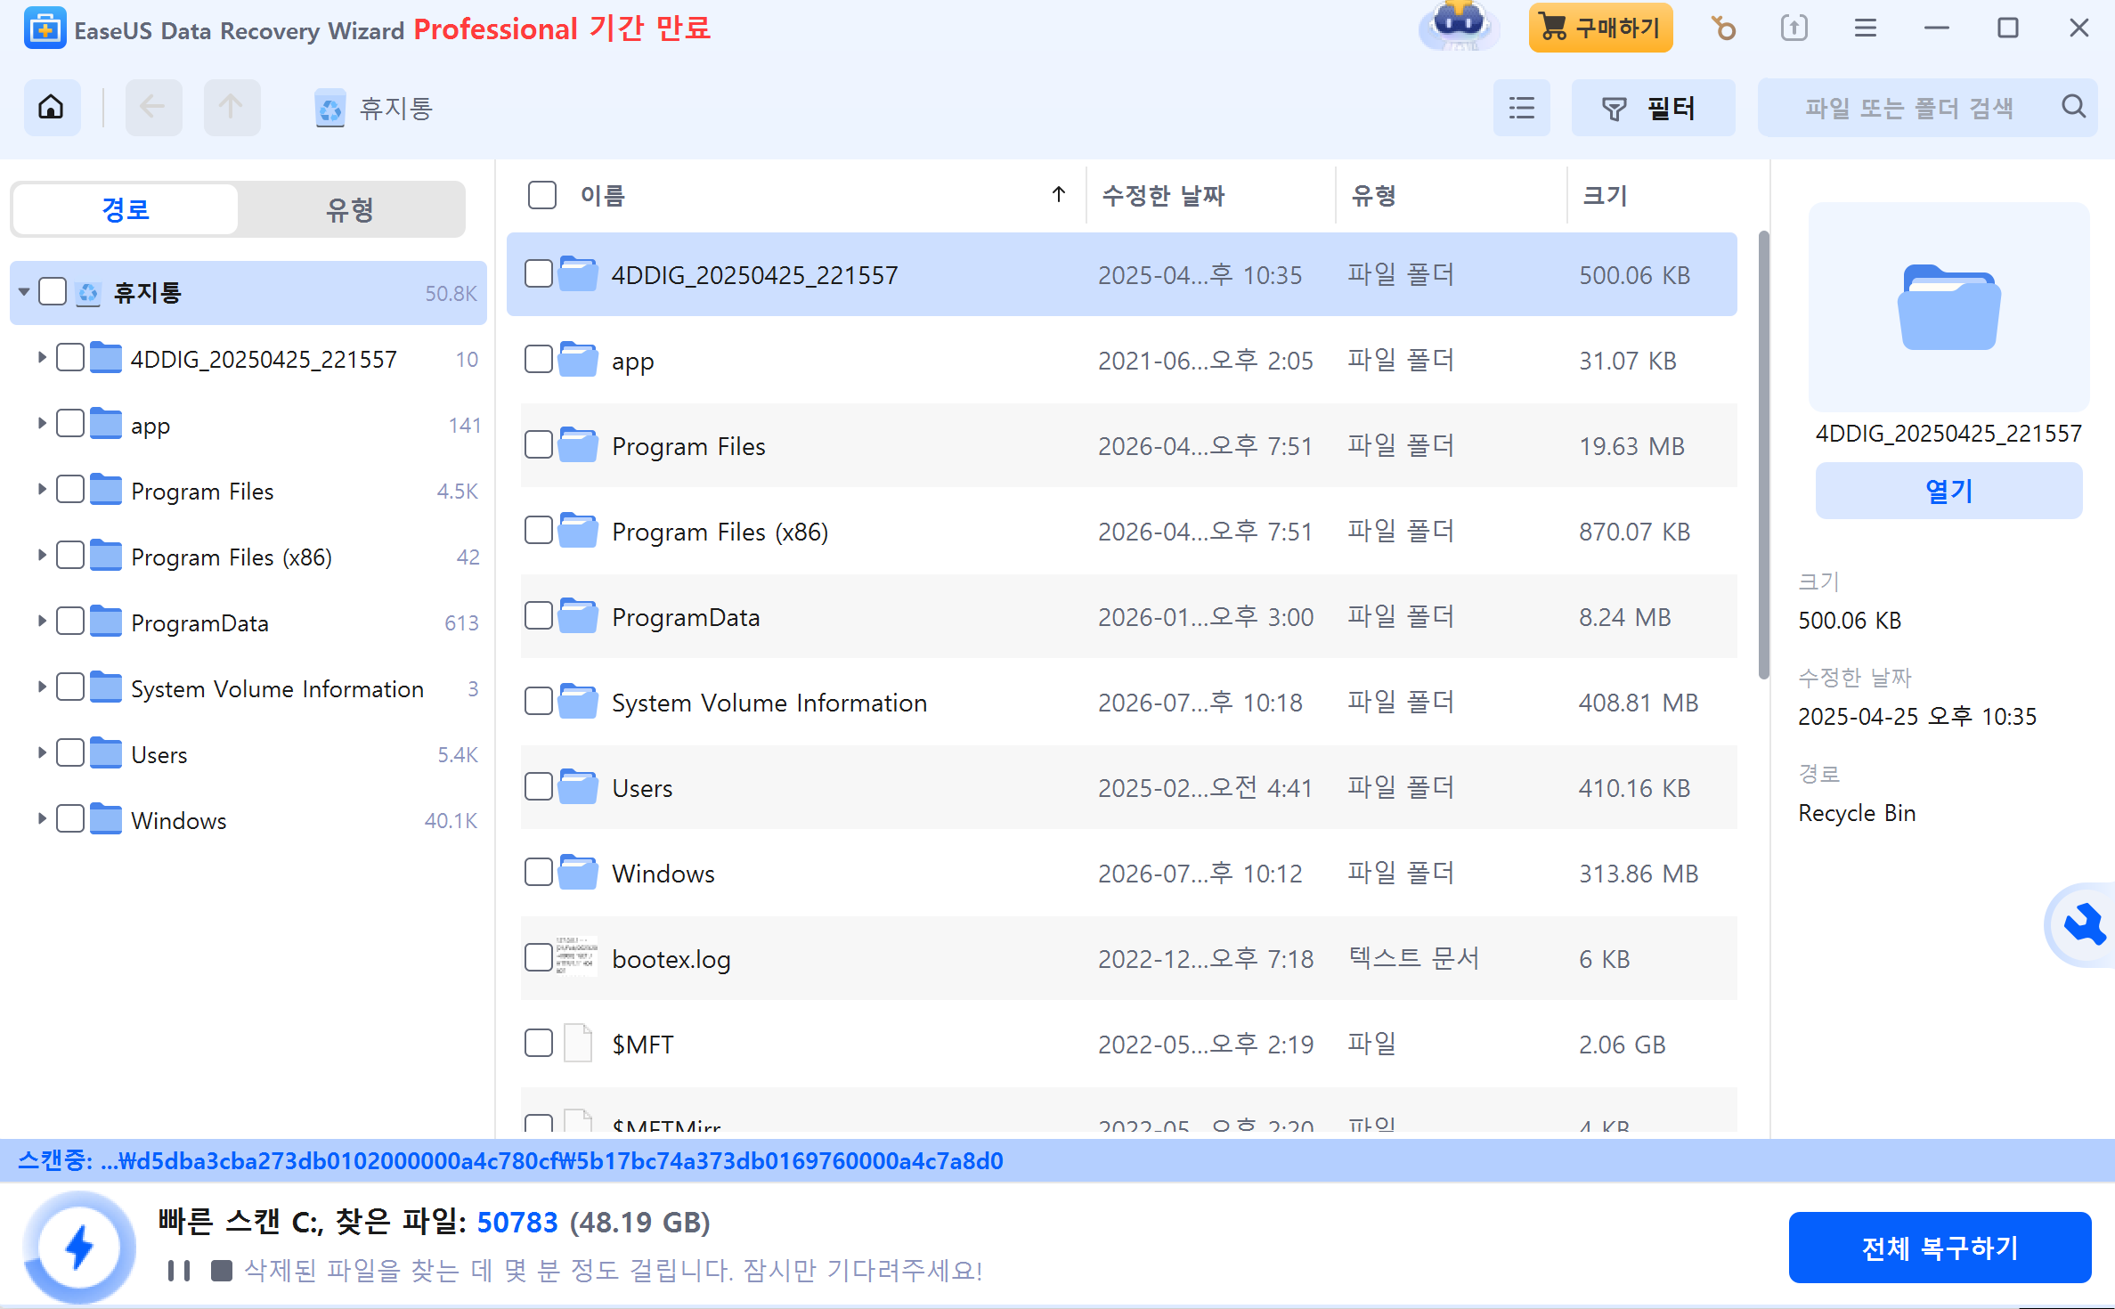Click the 구매하기 purchase button
Viewport: 2115px width, 1309px height.
click(x=1600, y=28)
